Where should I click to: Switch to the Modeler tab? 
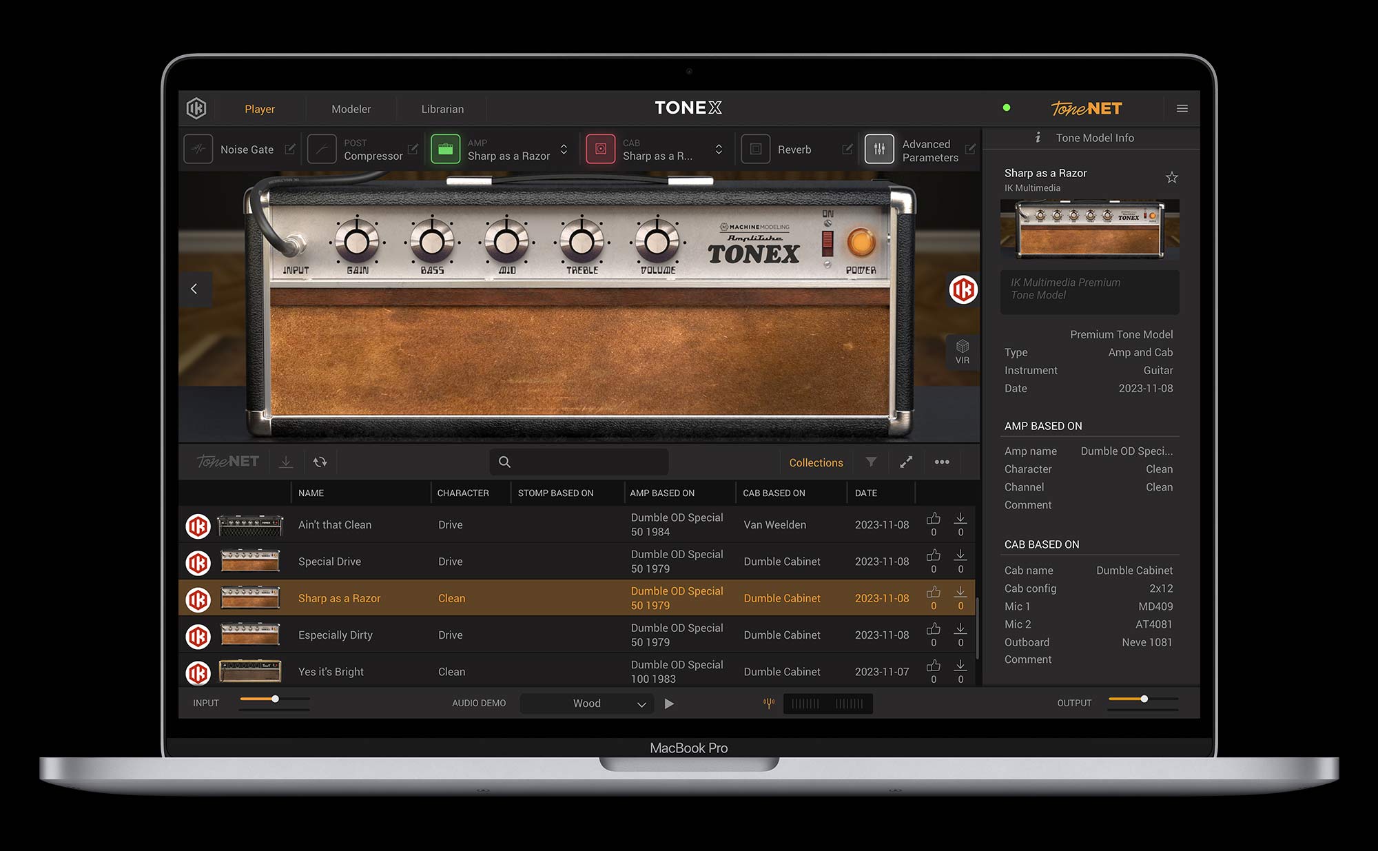coord(351,108)
